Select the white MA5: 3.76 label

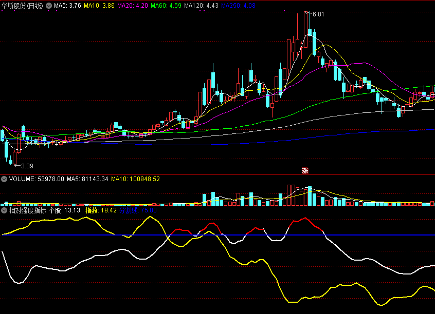[67, 6]
